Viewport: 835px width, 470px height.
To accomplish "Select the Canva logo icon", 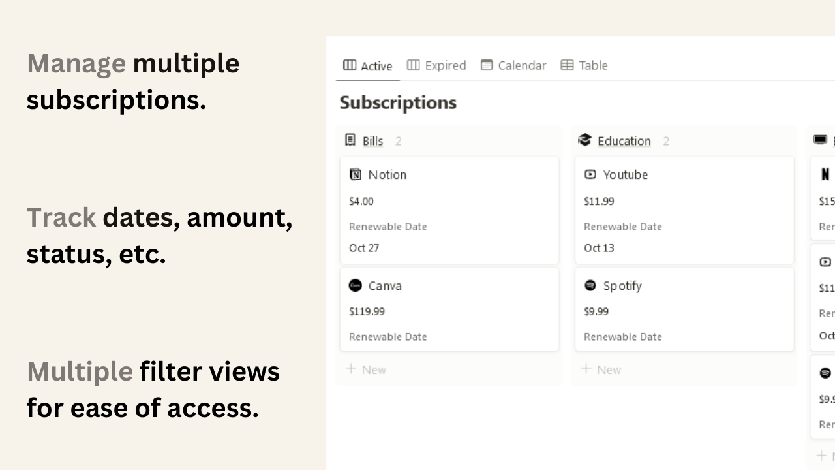I will pos(356,285).
